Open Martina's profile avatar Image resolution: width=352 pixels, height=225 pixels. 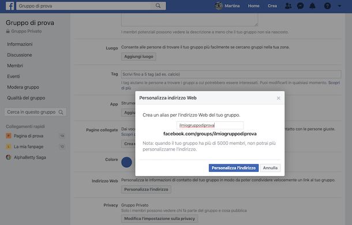[x=219, y=6]
